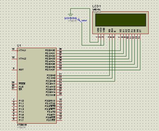
Task: Select XTAL1 pin 19 on U1
Action: pos(14,50)
